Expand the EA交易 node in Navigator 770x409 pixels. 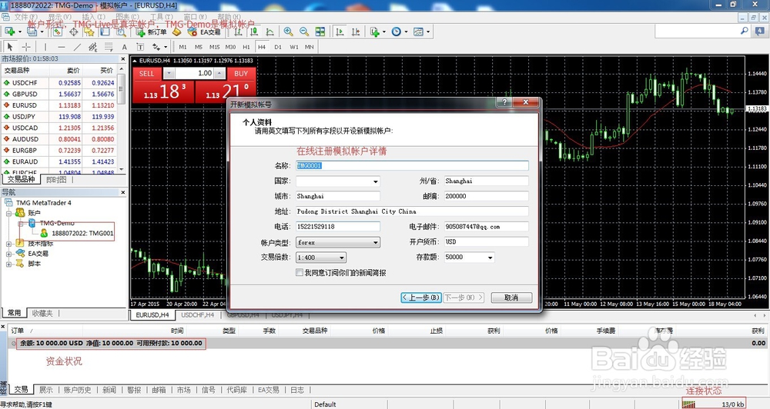pyautogui.click(x=8, y=254)
